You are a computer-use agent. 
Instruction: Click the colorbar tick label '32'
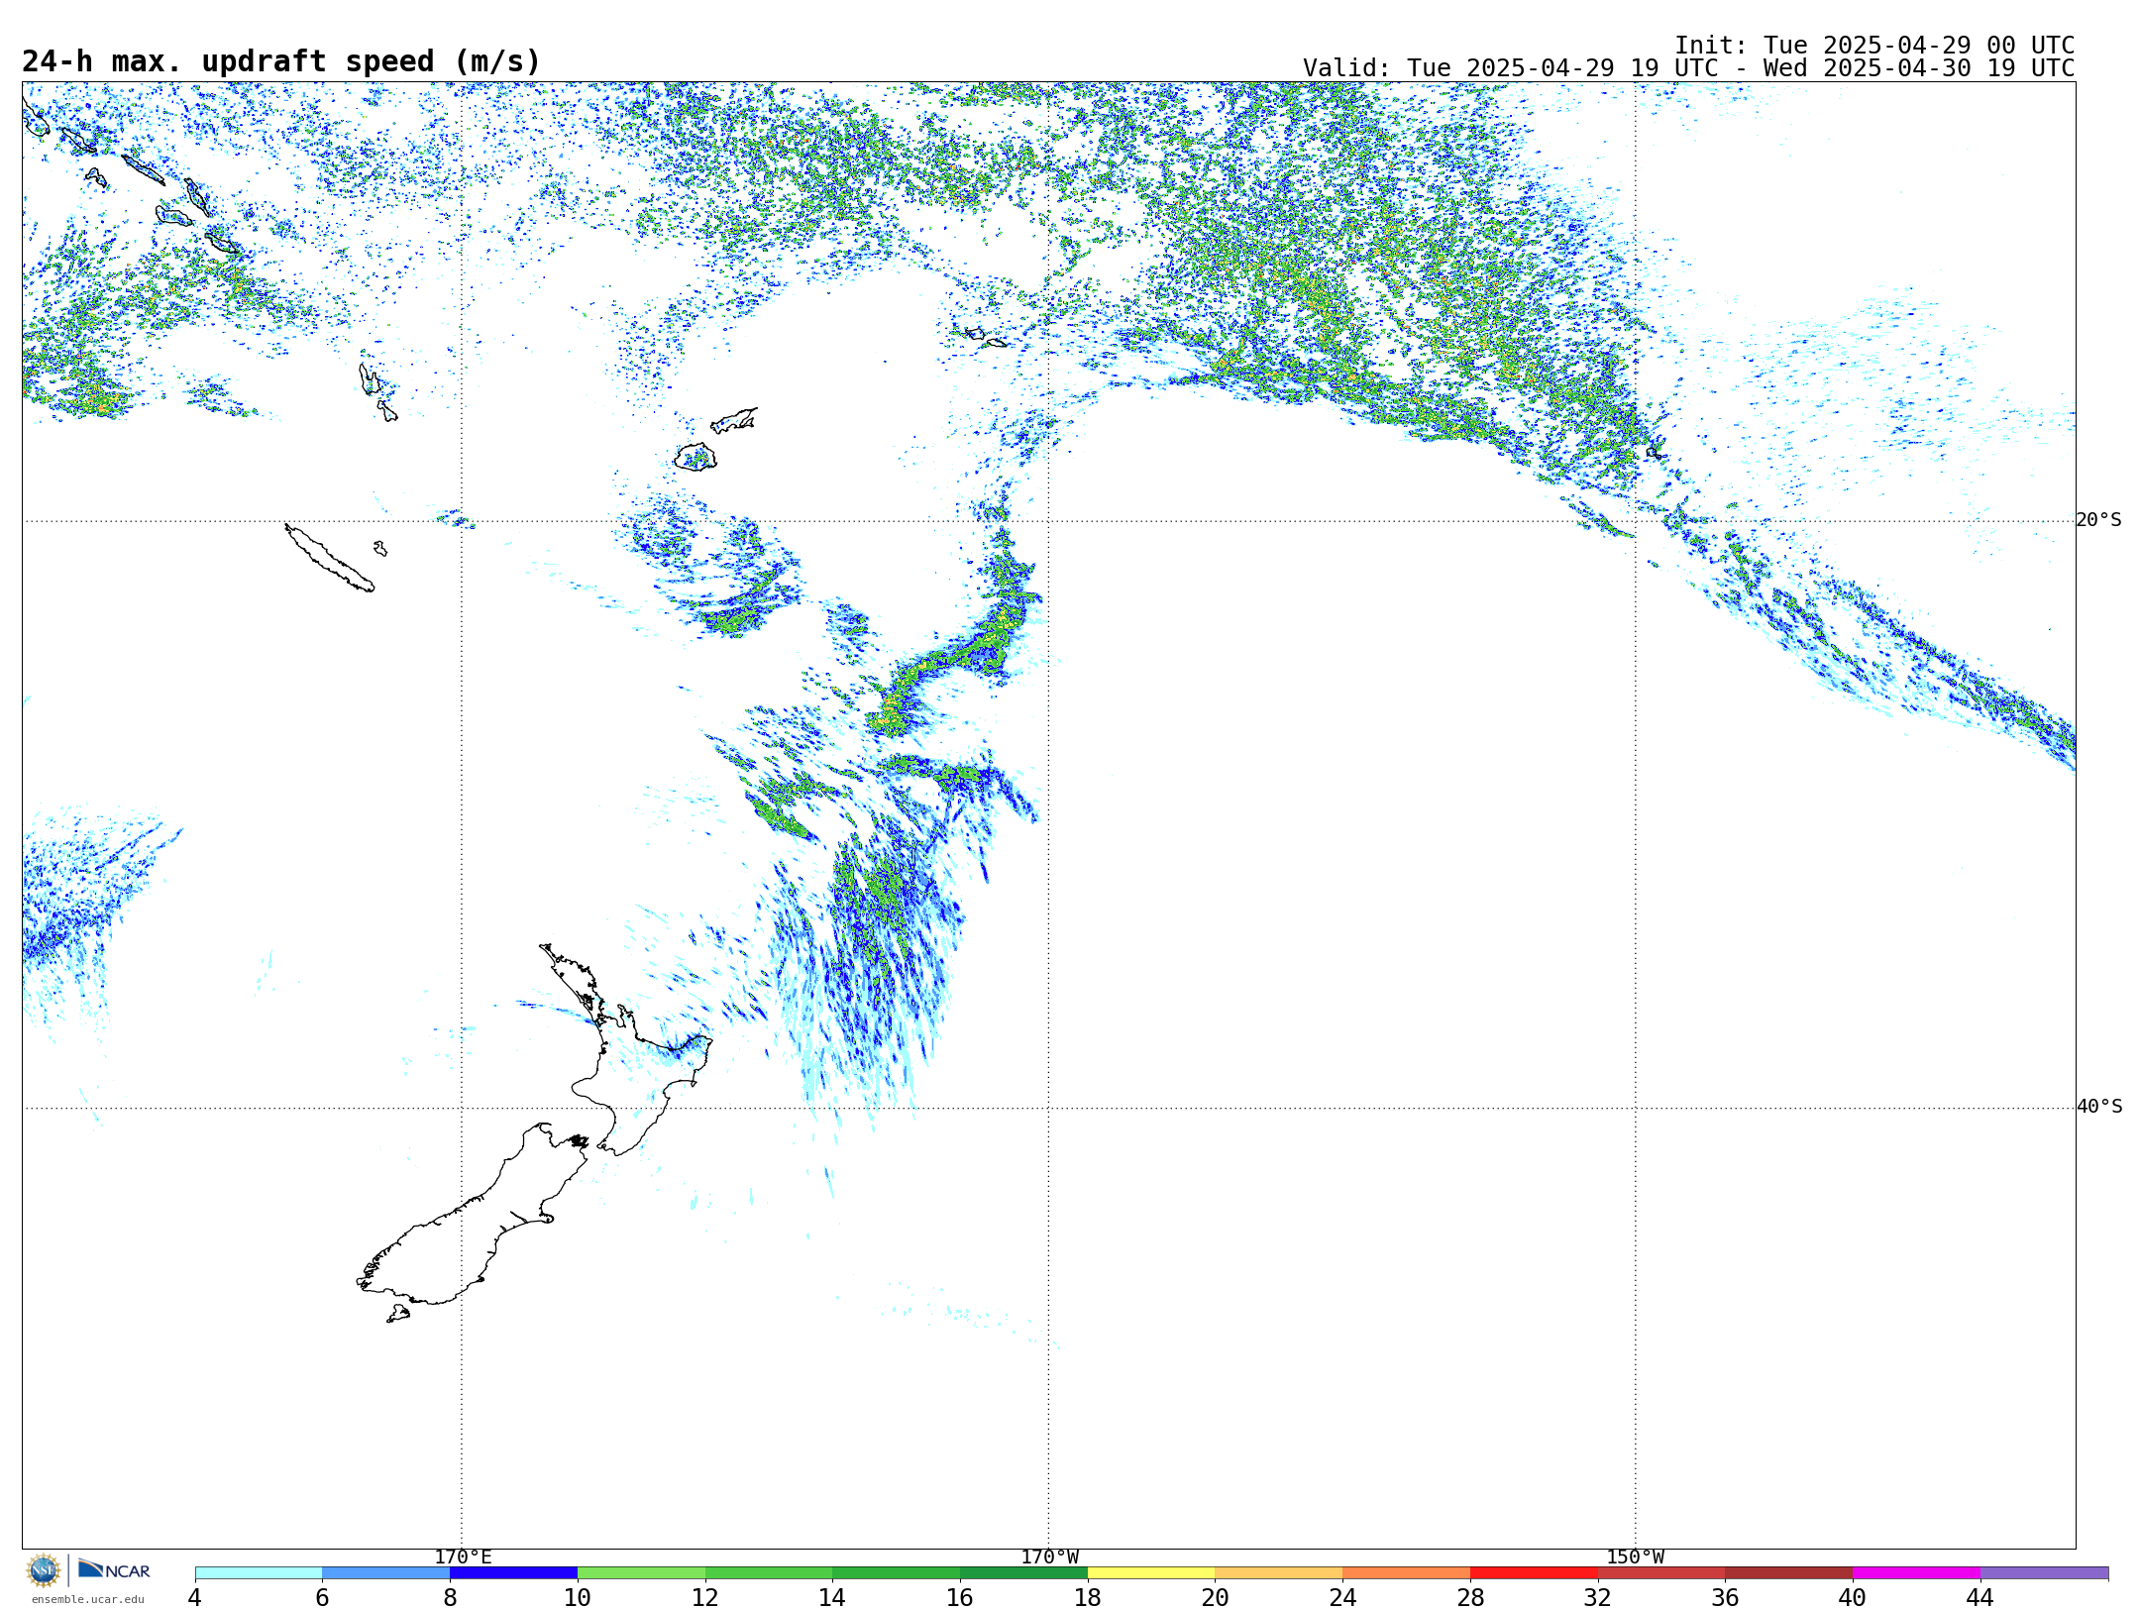1598,1597
